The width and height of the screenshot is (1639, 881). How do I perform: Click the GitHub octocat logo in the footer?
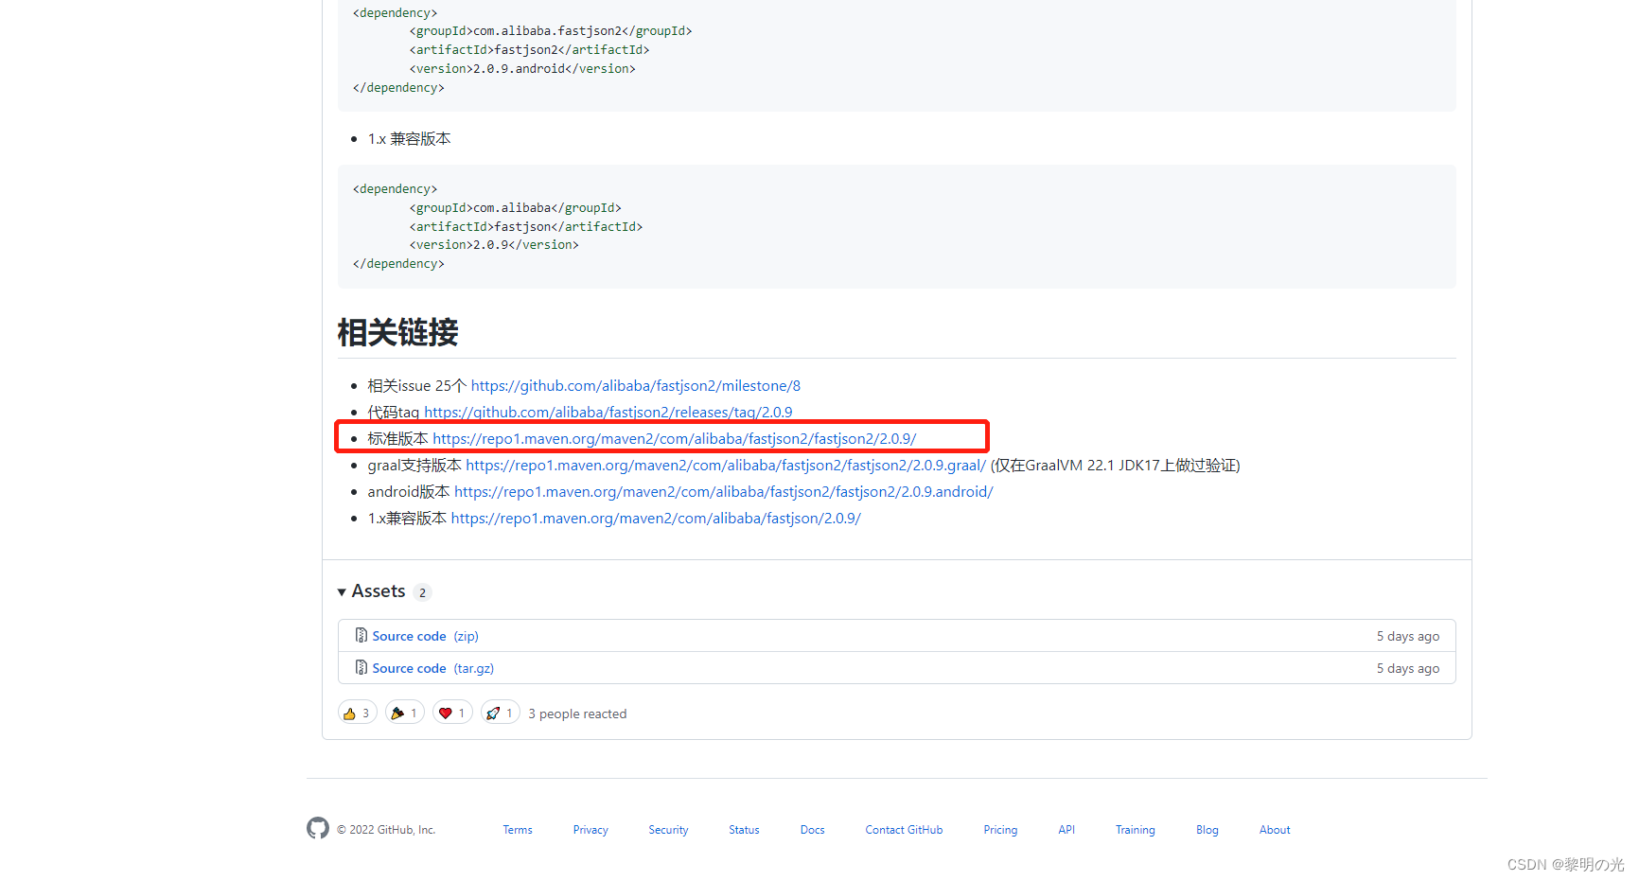tap(318, 829)
